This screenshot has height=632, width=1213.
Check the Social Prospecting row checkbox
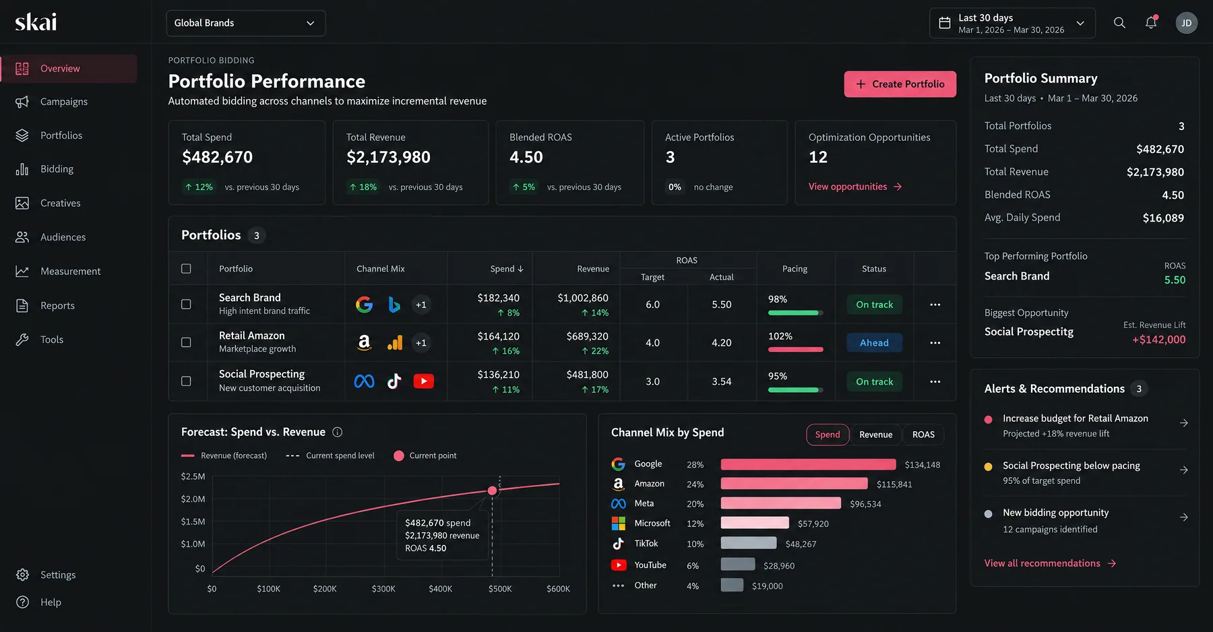(x=186, y=381)
